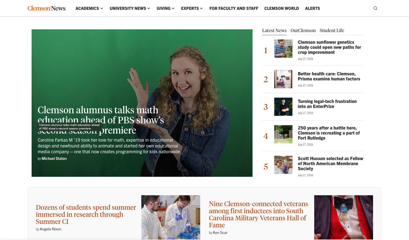Click July 27, 2026 date under Prisma article
This screenshot has width=409, height=240.
[305, 85]
